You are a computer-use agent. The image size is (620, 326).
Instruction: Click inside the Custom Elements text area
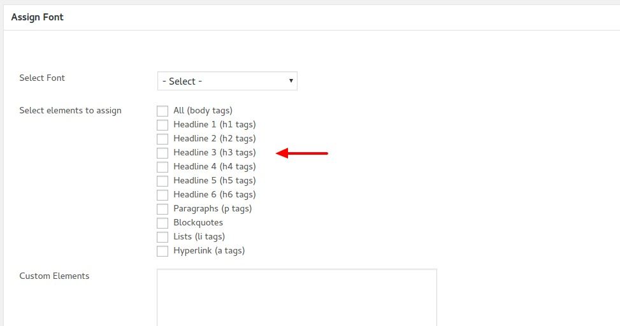click(x=297, y=297)
